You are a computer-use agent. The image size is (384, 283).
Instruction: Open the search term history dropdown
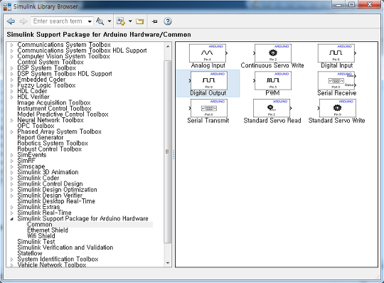click(x=90, y=21)
